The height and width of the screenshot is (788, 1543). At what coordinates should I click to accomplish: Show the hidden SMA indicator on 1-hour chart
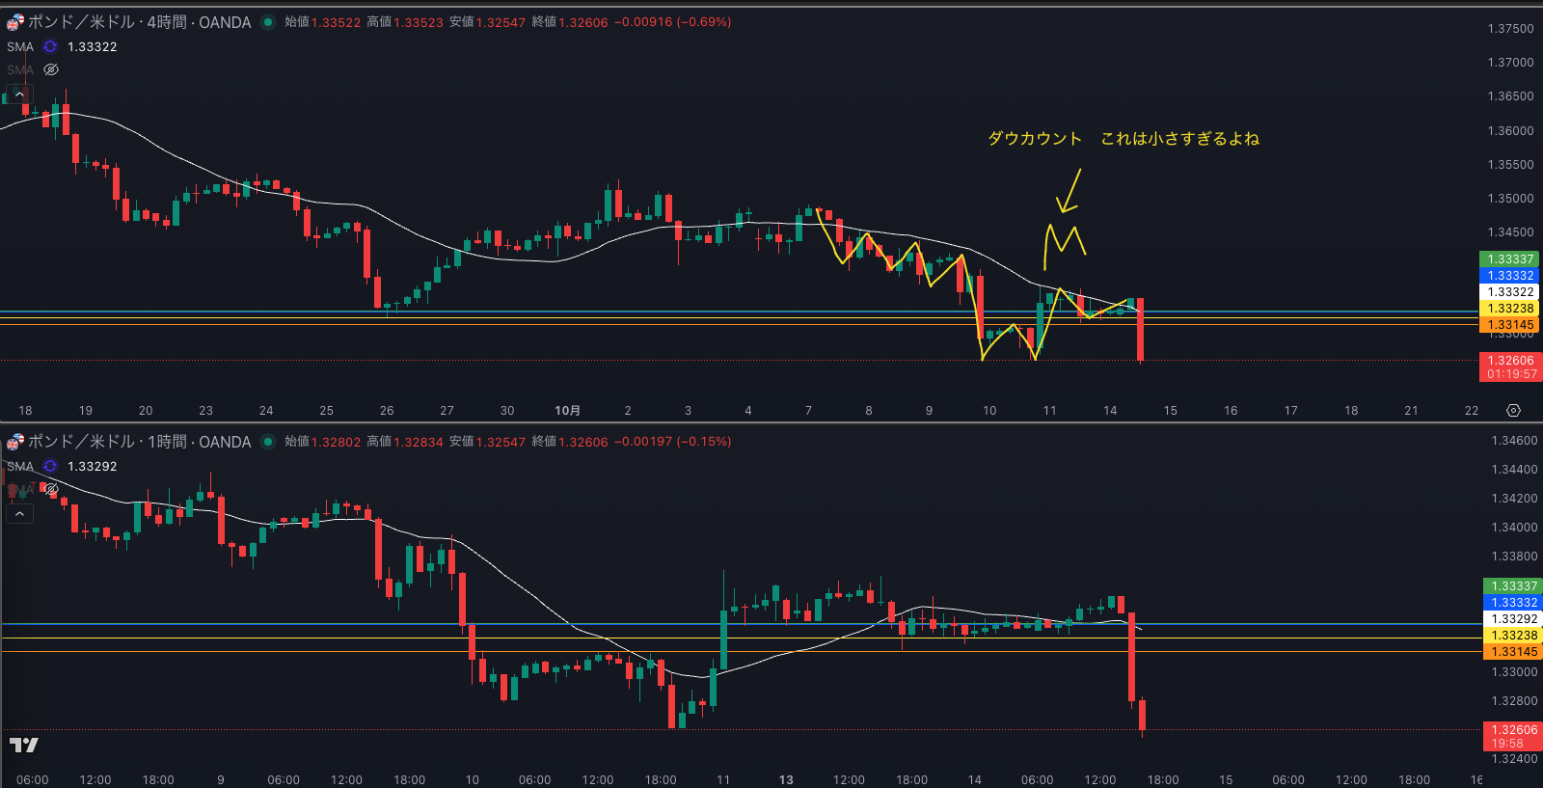[x=52, y=489]
